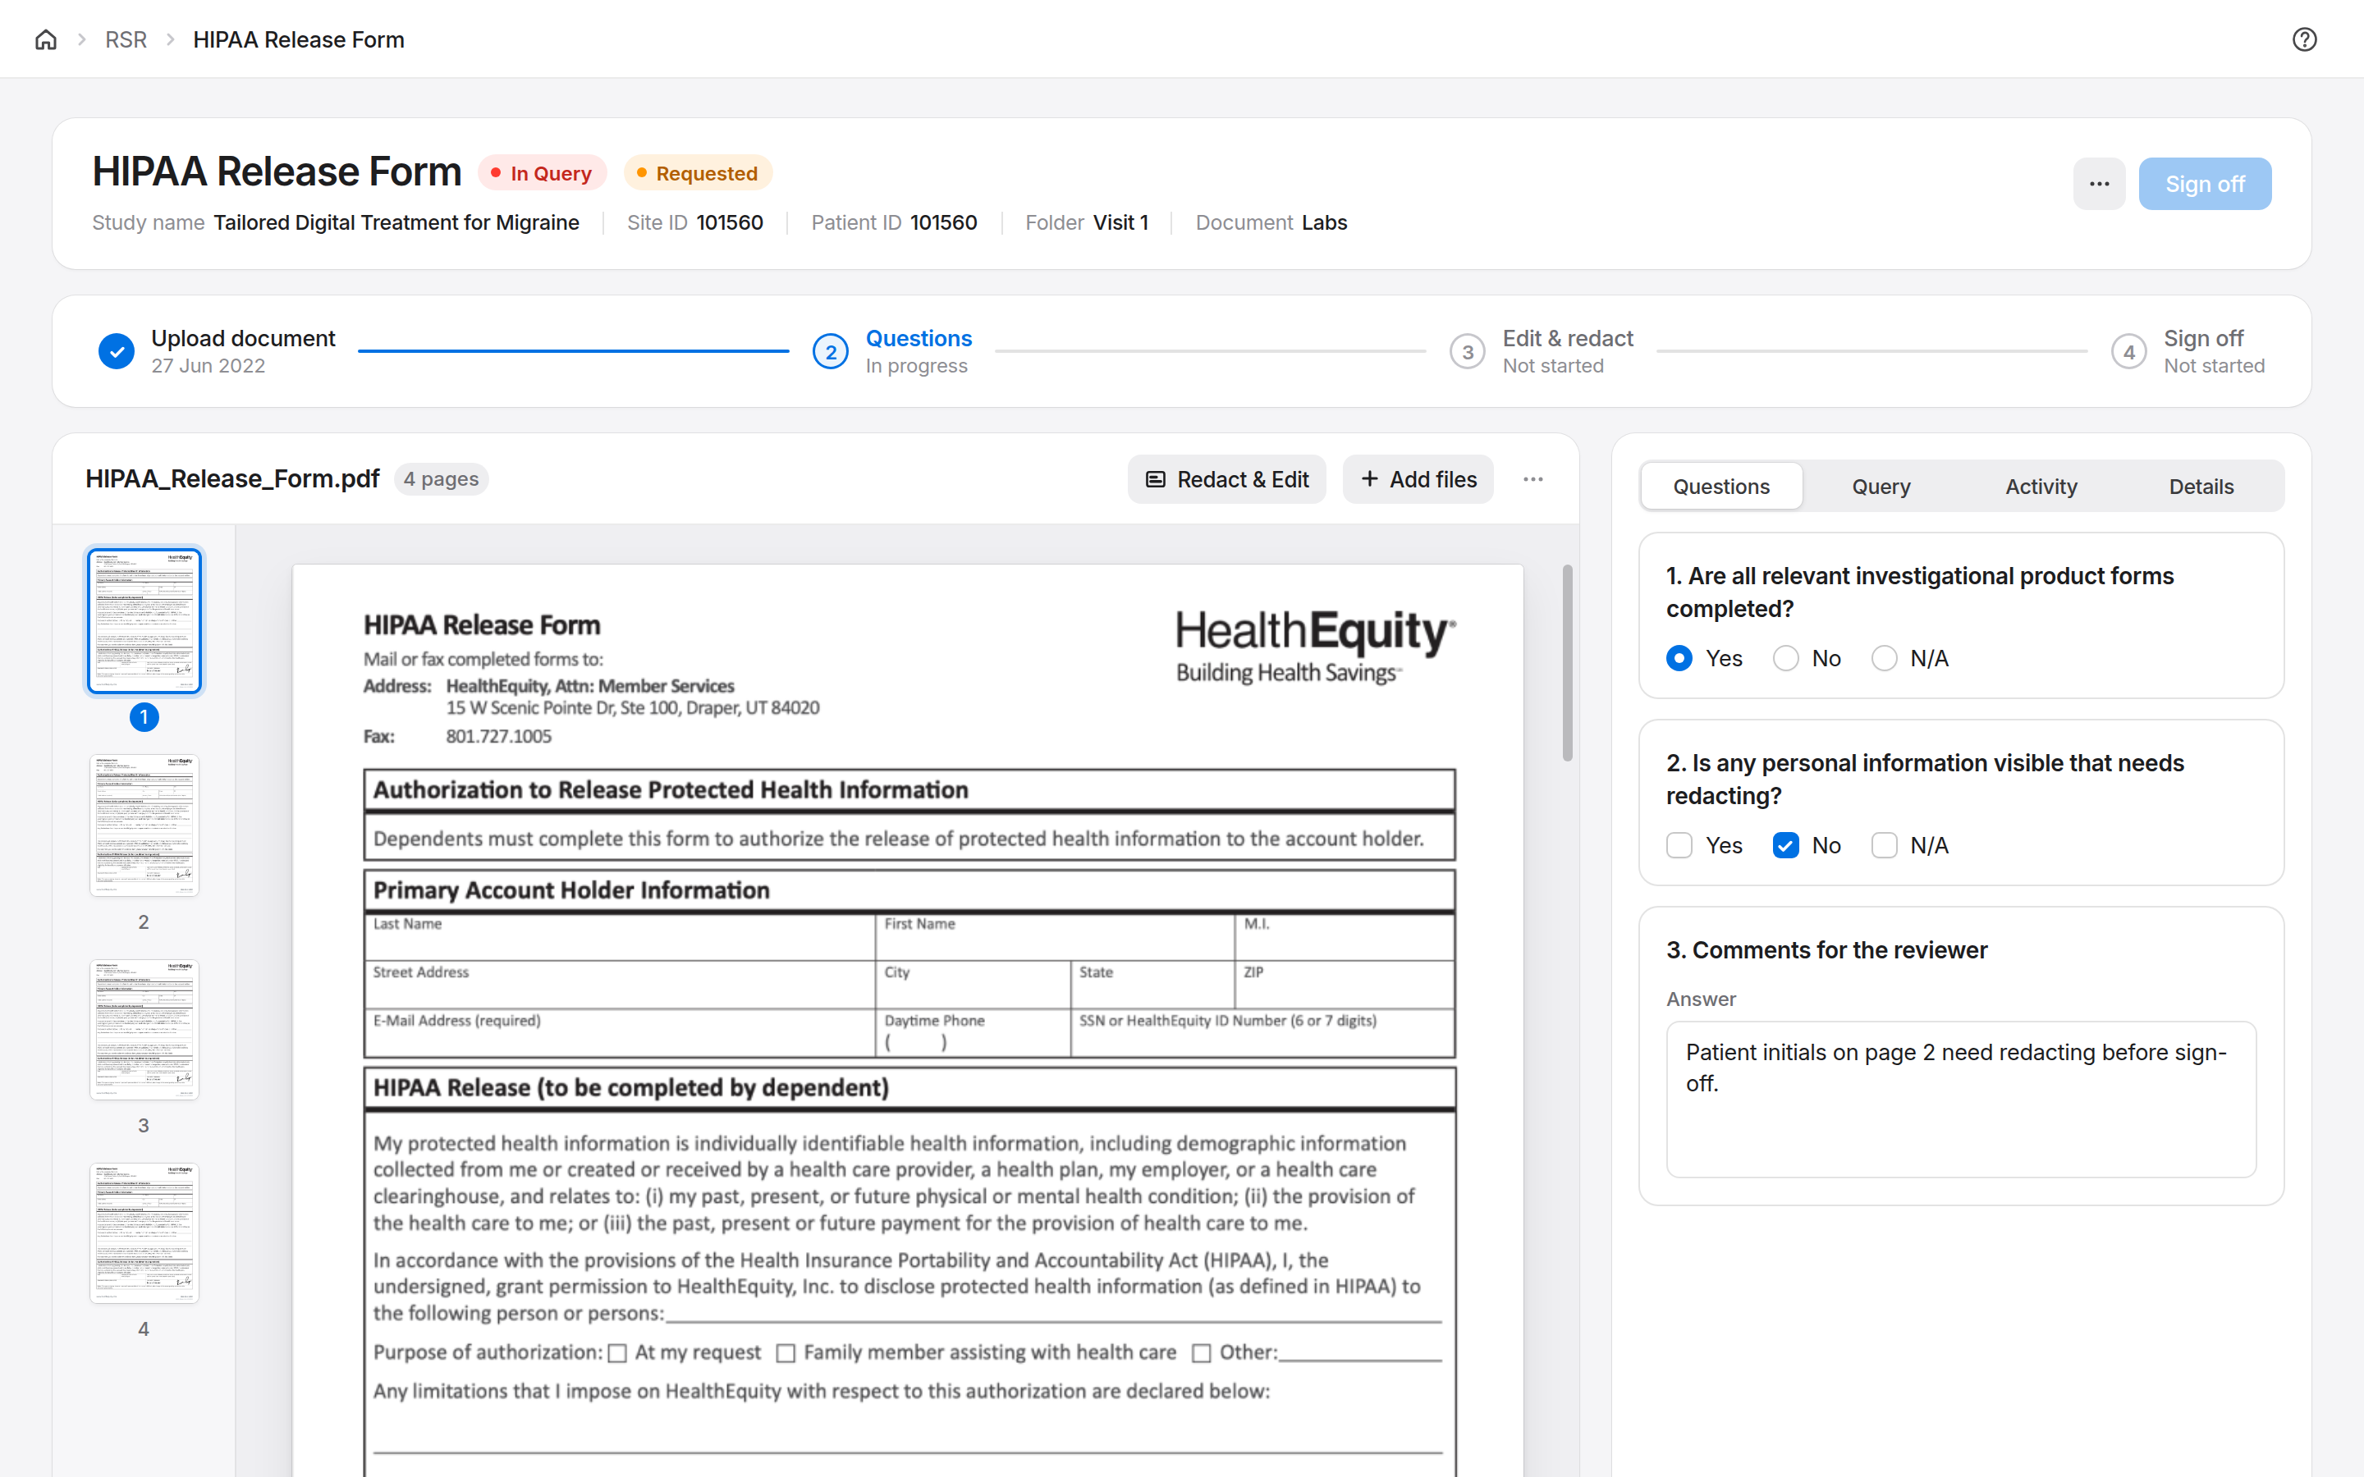Screen dimensions: 2364x1477
Task: Open page 1 thumbnail
Action: pyautogui.click(x=144, y=621)
